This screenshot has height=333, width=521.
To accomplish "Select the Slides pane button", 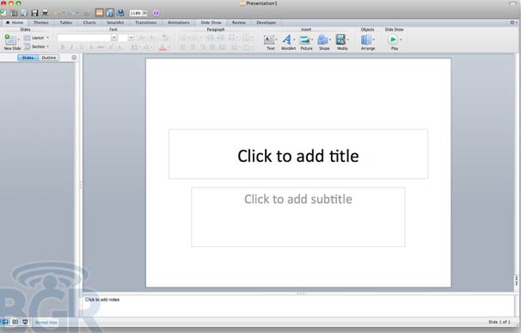I will click(x=28, y=58).
